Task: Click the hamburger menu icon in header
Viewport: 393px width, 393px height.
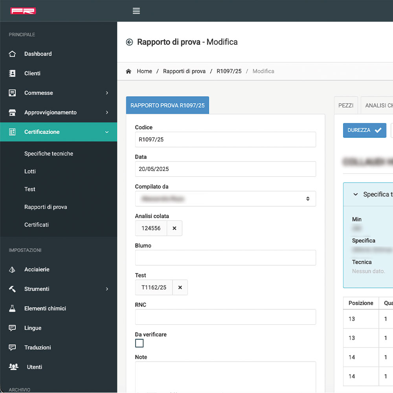Action: [136, 11]
